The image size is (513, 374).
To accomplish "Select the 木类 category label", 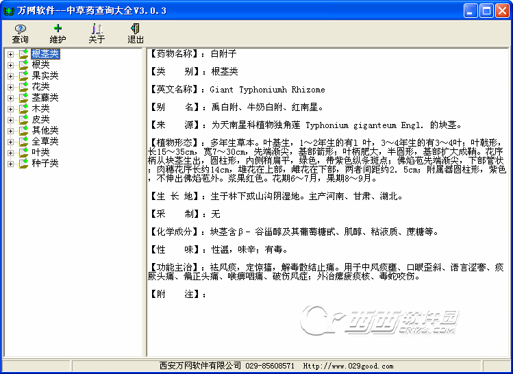I will [x=40, y=109].
